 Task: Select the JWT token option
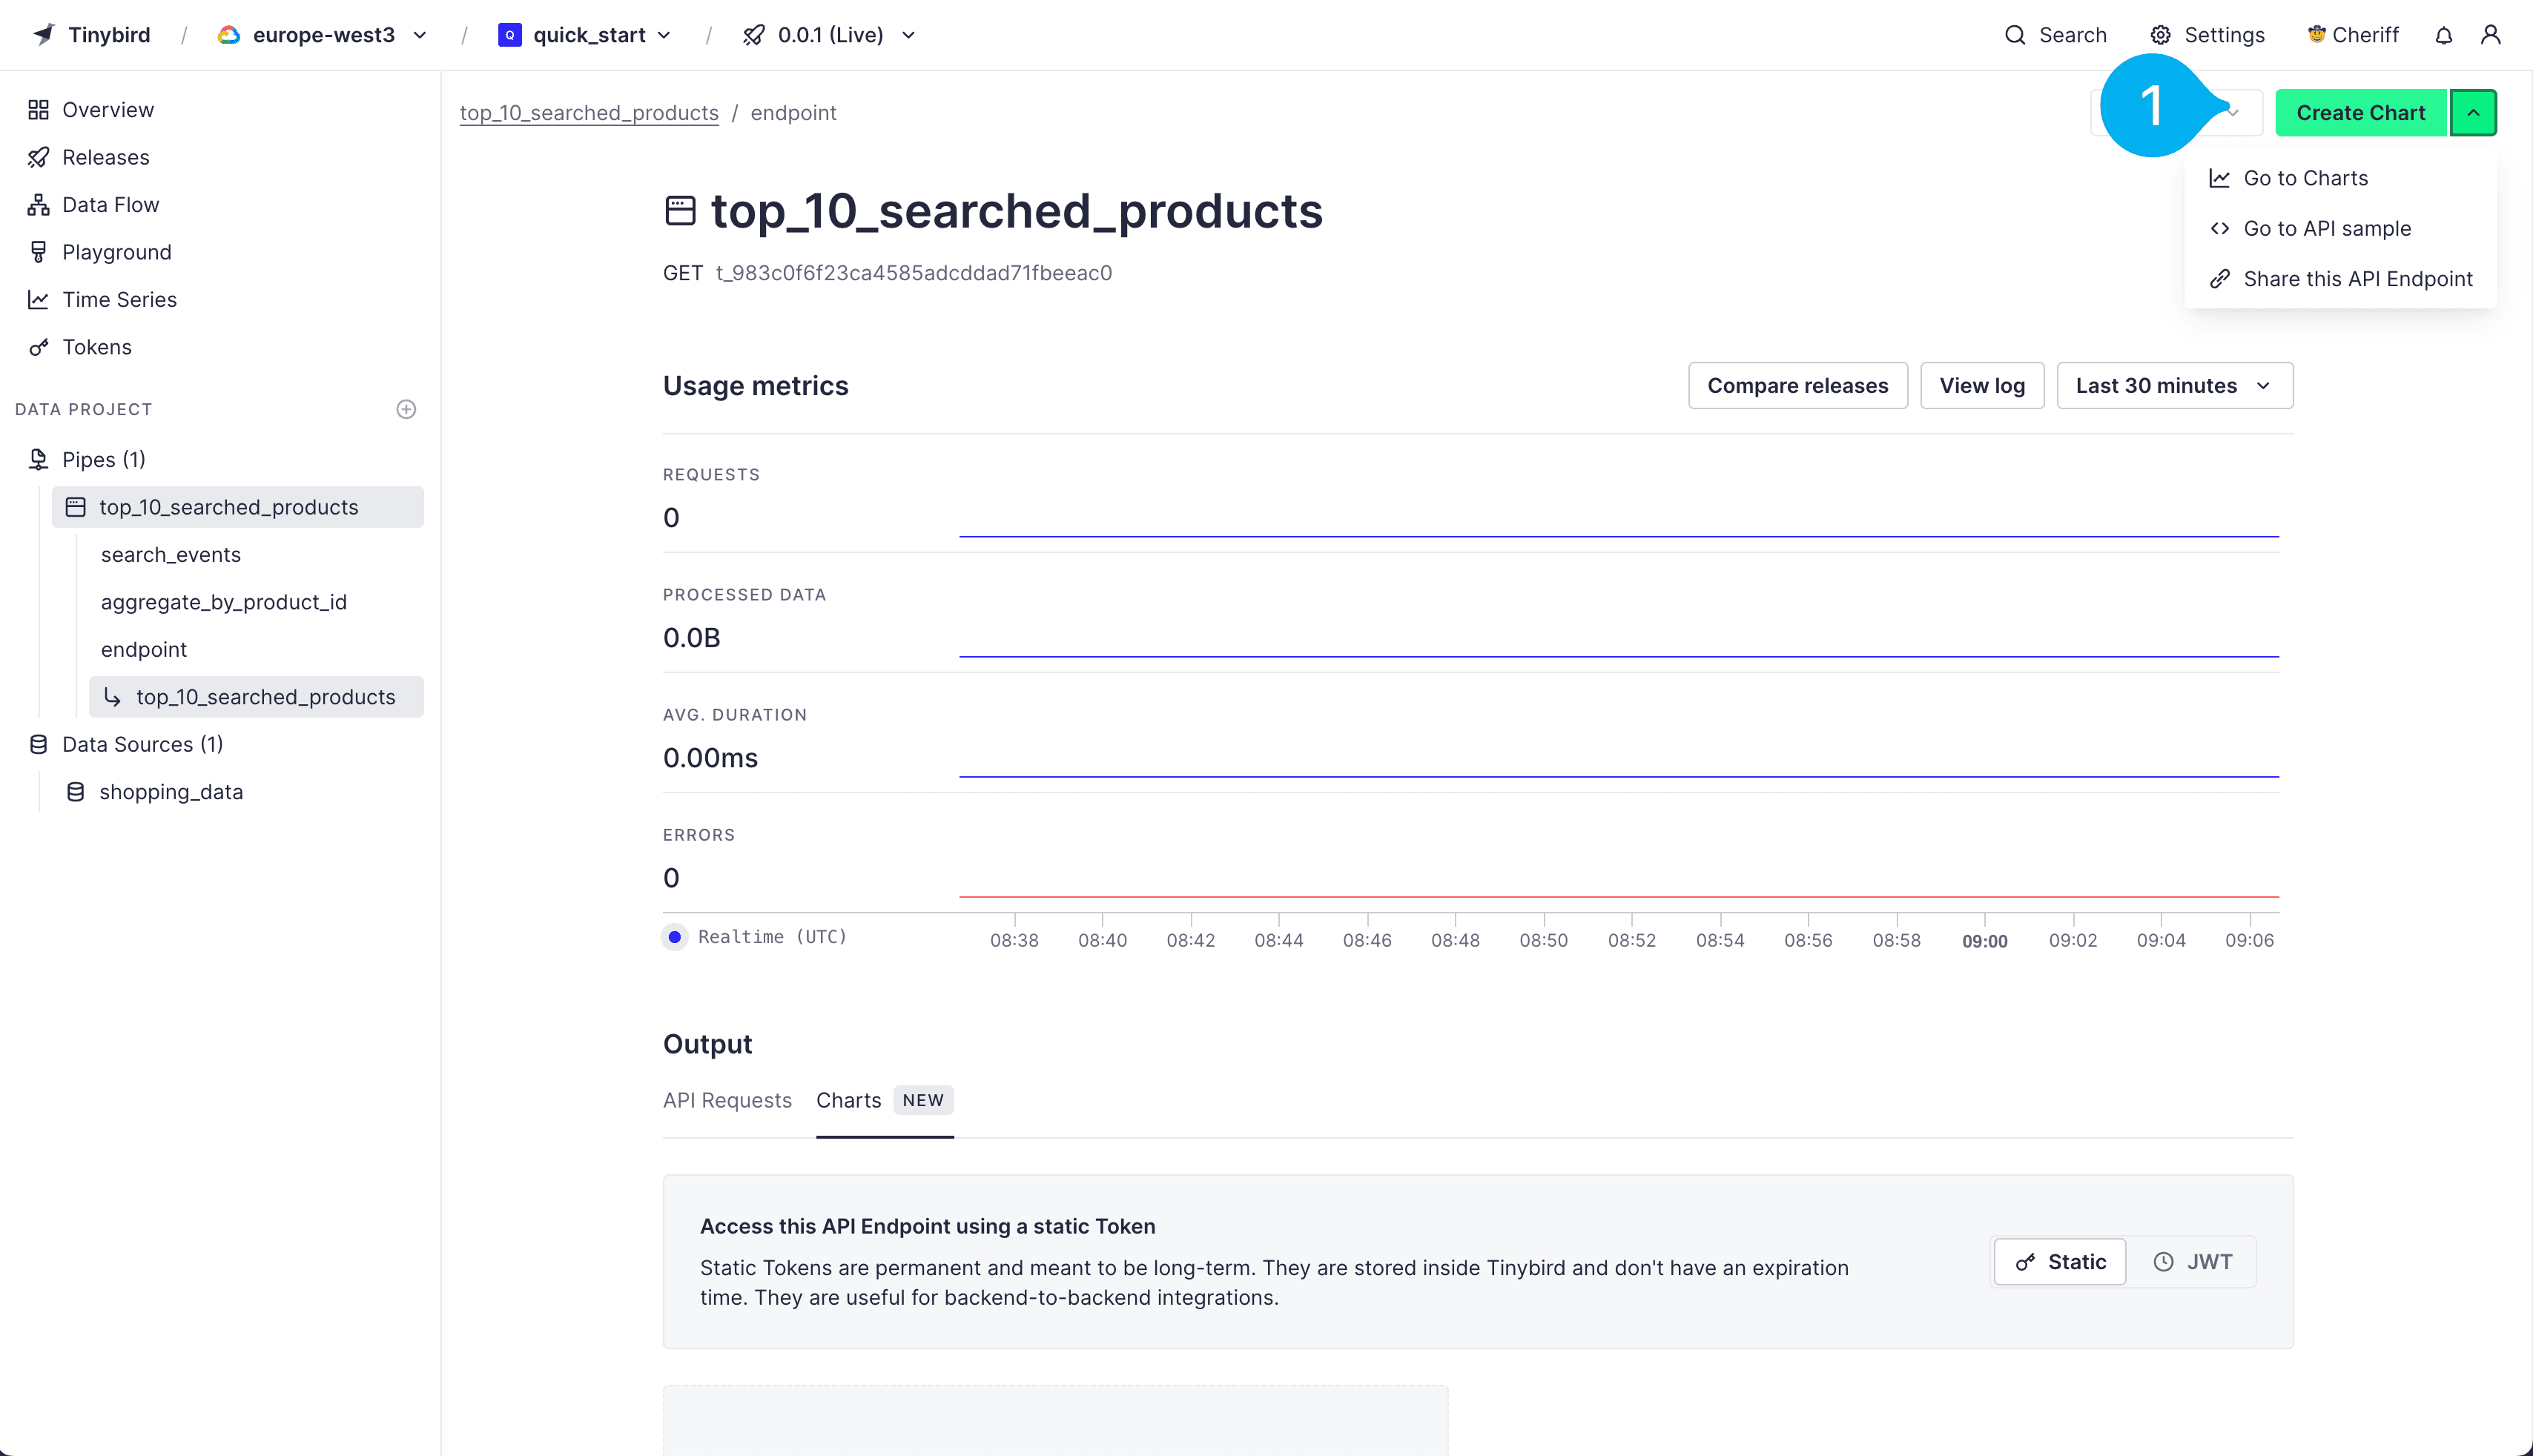pos(2192,1262)
